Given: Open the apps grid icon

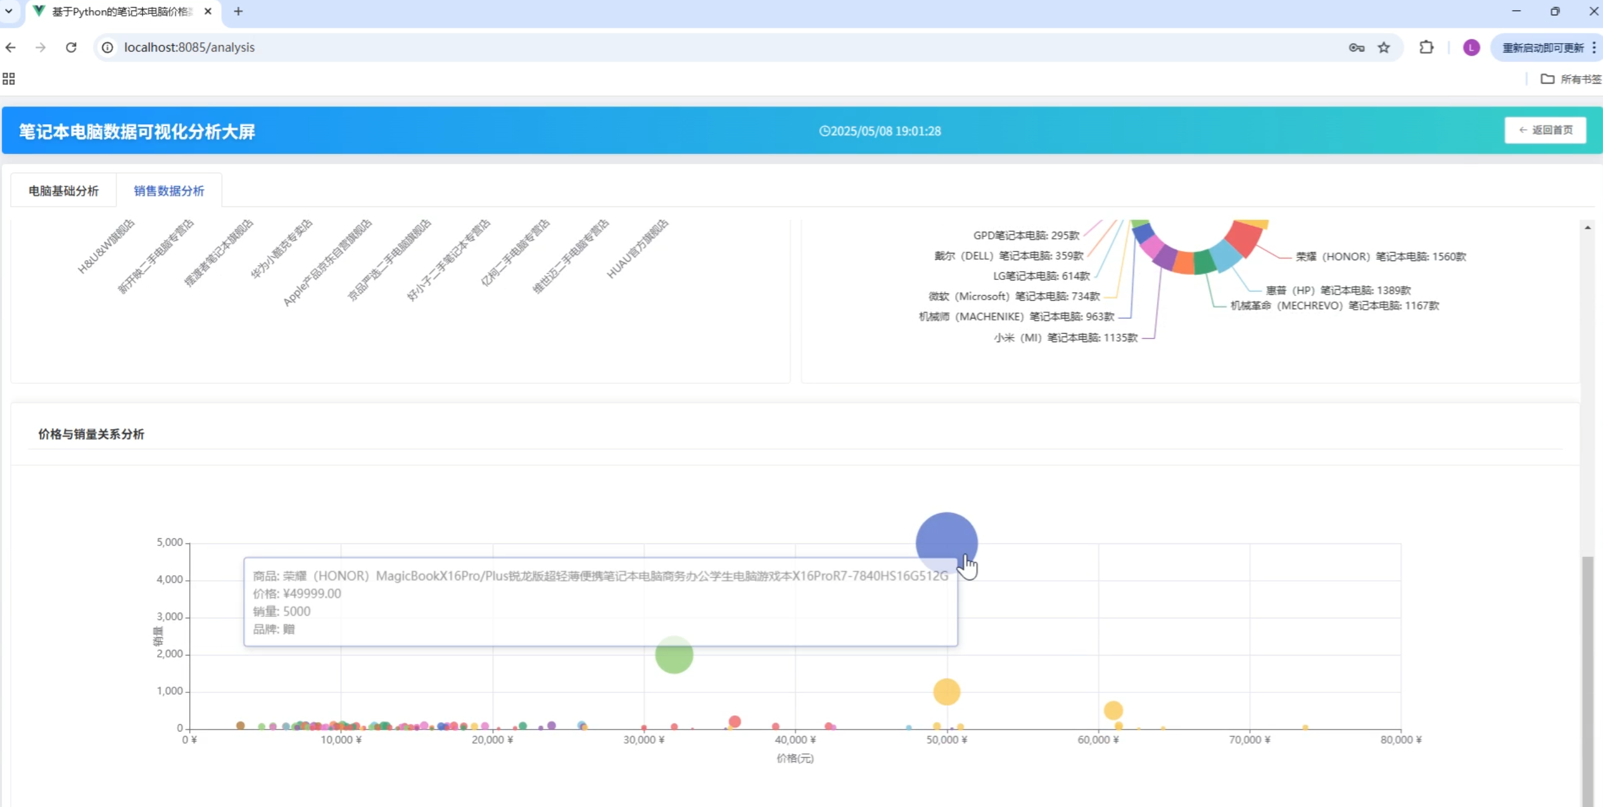Looking at the screenshot, I should click(x=9, y=79).
